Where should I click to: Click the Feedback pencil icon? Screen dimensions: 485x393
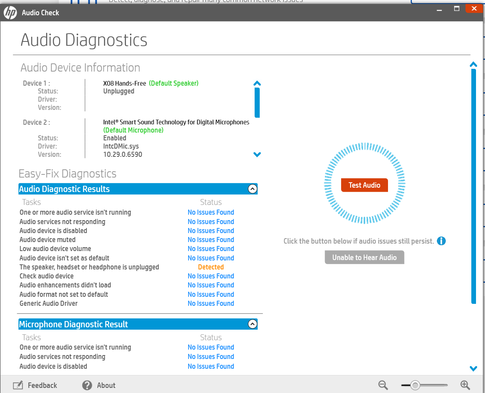point(18,385)
